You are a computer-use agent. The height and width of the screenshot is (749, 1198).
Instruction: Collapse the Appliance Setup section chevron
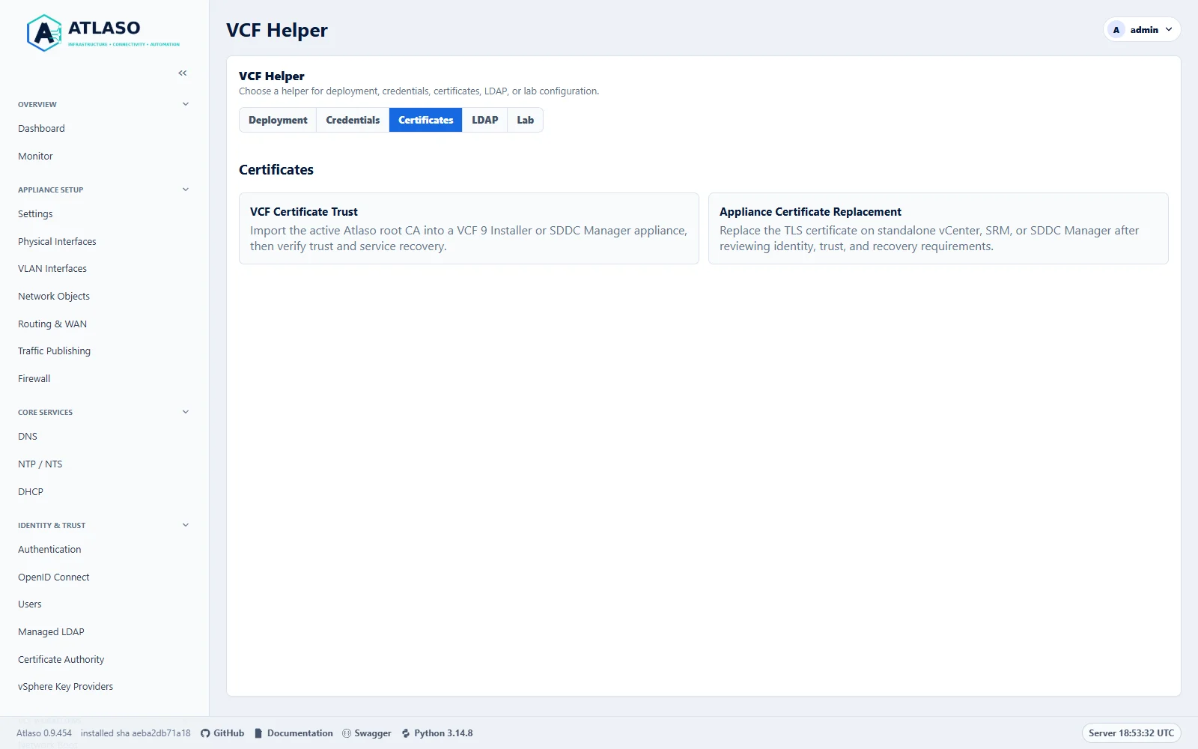point(186,189)
